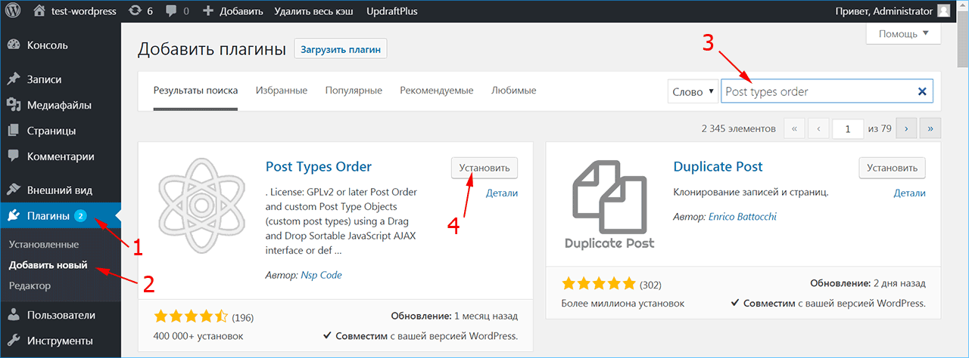Screen dimensions: 969x358
Task: Open the Добавить menu in admin bar
Action: click(232, 11)
